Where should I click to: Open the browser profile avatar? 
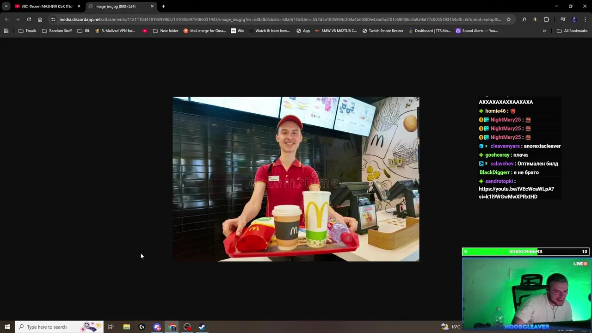pyautogui.click(x=574, y=19)
